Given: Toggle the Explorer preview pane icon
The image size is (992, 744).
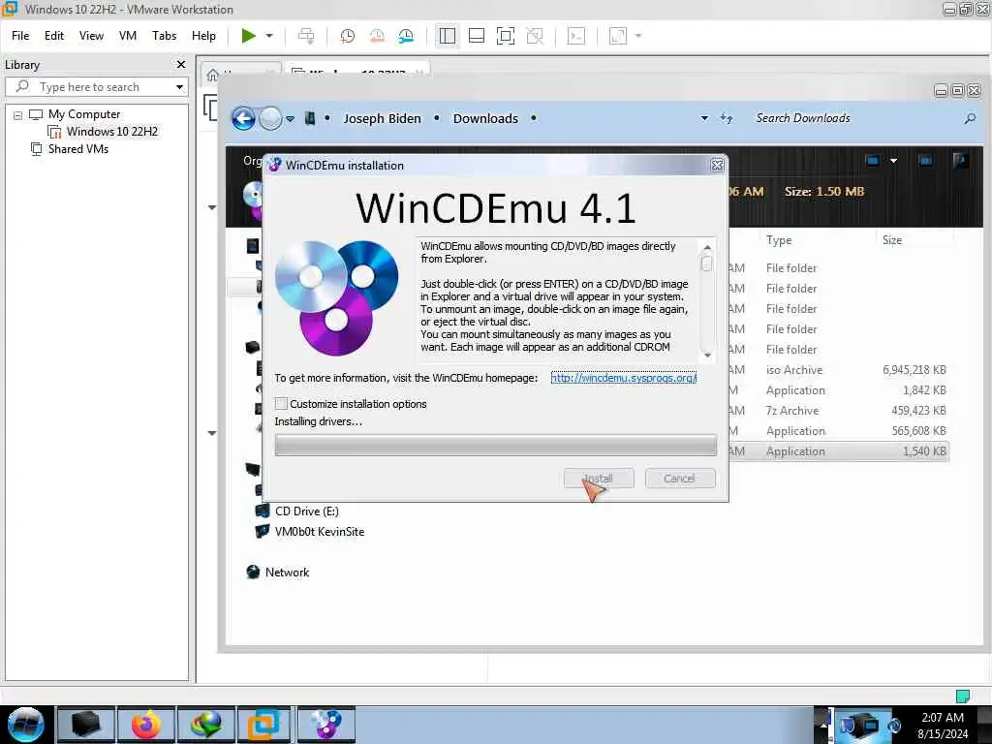Looking at the screenshot, I should tap(925, 161).
